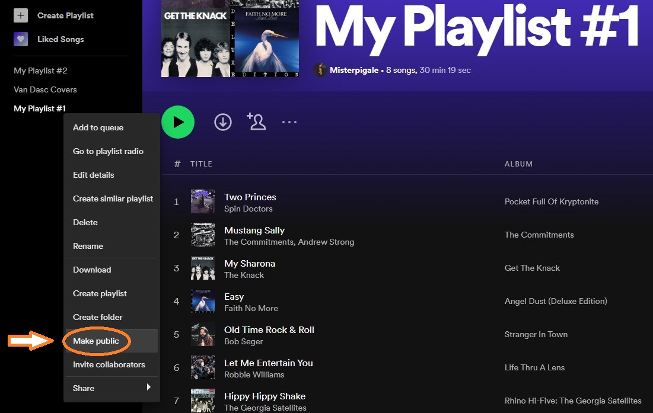Click the add collaborators person icon
Image resolution: width=653 pixels, height=413 pixels.
click(256, 121)
